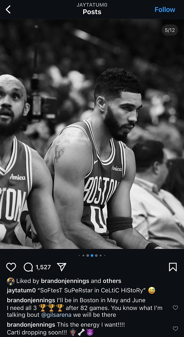Open brandonjennings in the Liked by line

click(65, 281)
